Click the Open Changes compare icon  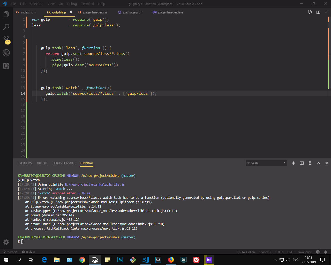[x=310, y=12]
